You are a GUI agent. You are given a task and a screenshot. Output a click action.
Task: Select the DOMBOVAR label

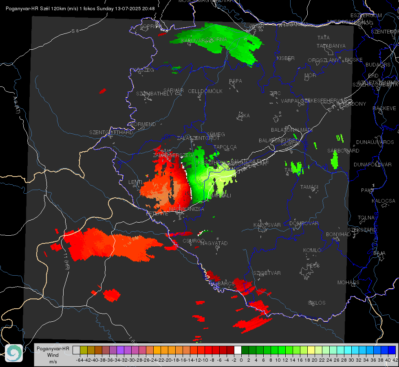tap(304, 223)
